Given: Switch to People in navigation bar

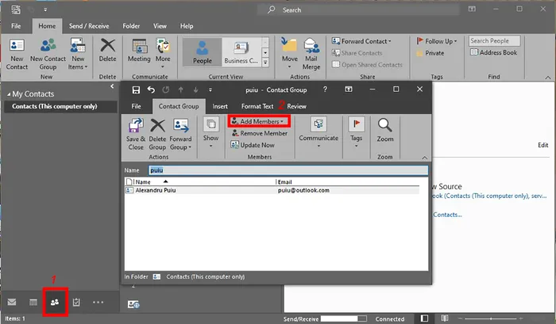Looking at the screenshot, I should coord(55,302).
